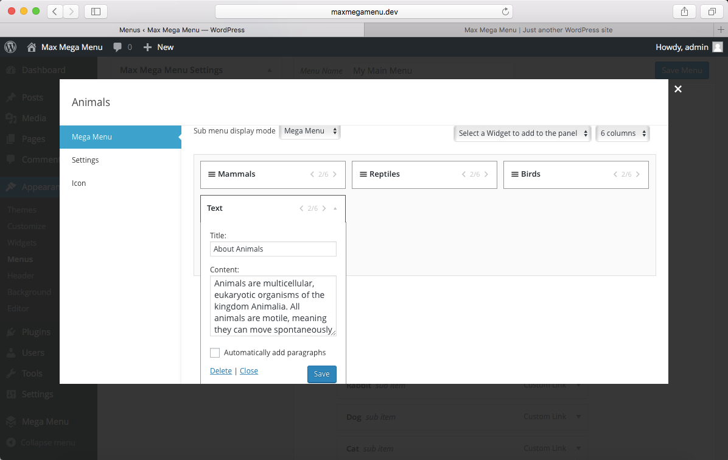
Task: Go back with Safari's back arrow
Action: point(55,12)
